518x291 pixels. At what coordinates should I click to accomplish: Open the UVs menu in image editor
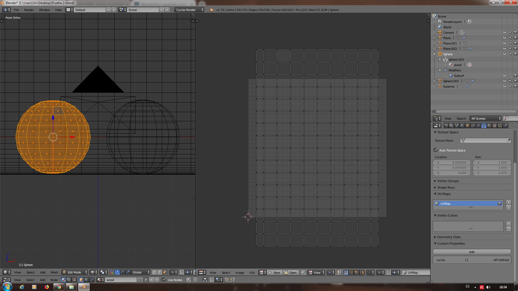pyautogui.click(x=252, y=272)
